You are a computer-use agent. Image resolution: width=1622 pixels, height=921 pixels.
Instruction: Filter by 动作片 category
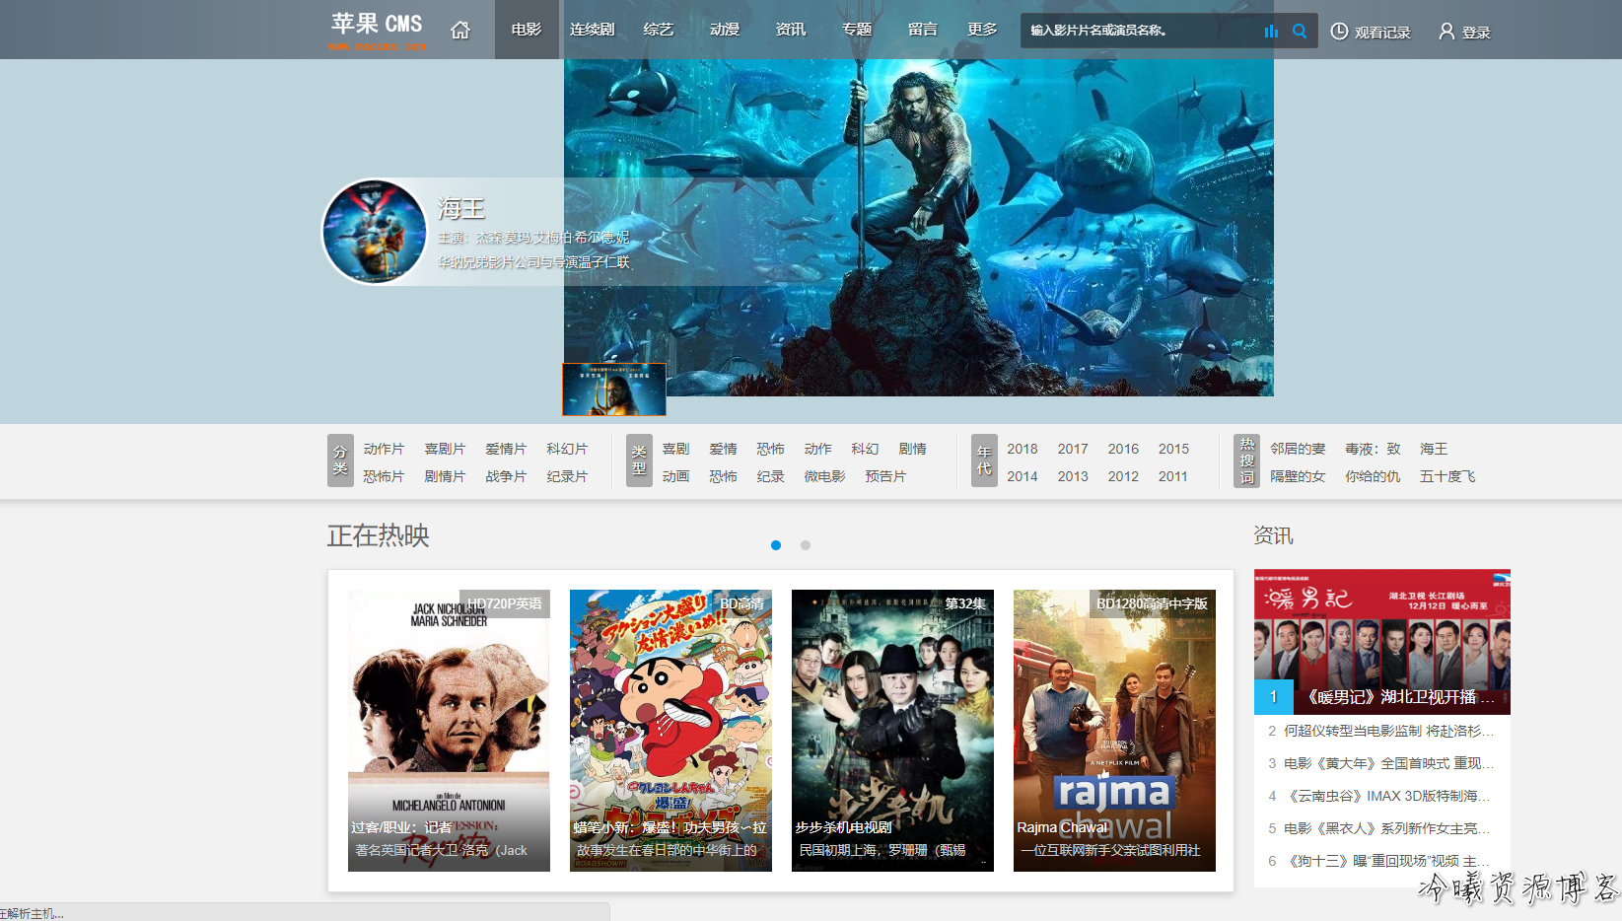pyautogui.click(x=384, y=449)
